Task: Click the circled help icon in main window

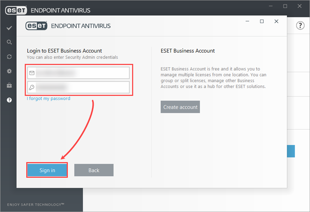Action: (300, 25)
